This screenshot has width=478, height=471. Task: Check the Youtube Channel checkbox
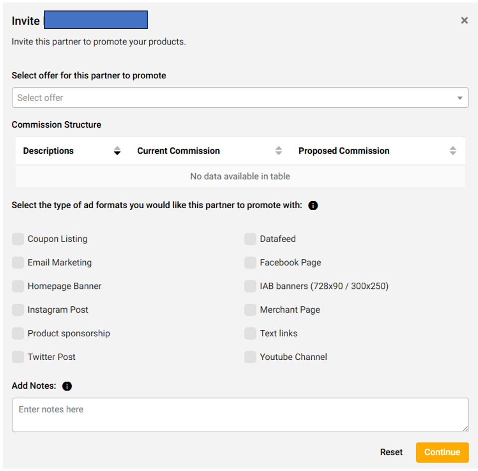coord(250,357)
